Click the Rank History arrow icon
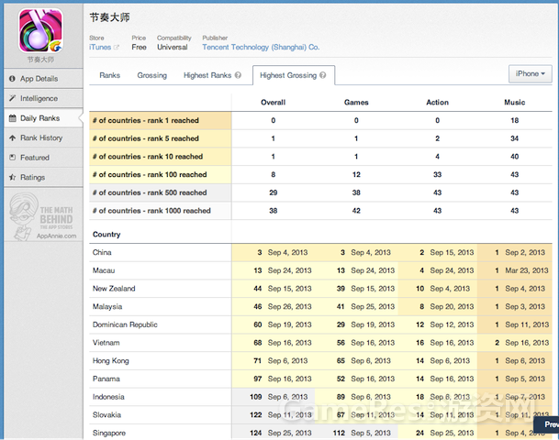The width and height of the screenshot is (559, 440). (x=13, y=137)
